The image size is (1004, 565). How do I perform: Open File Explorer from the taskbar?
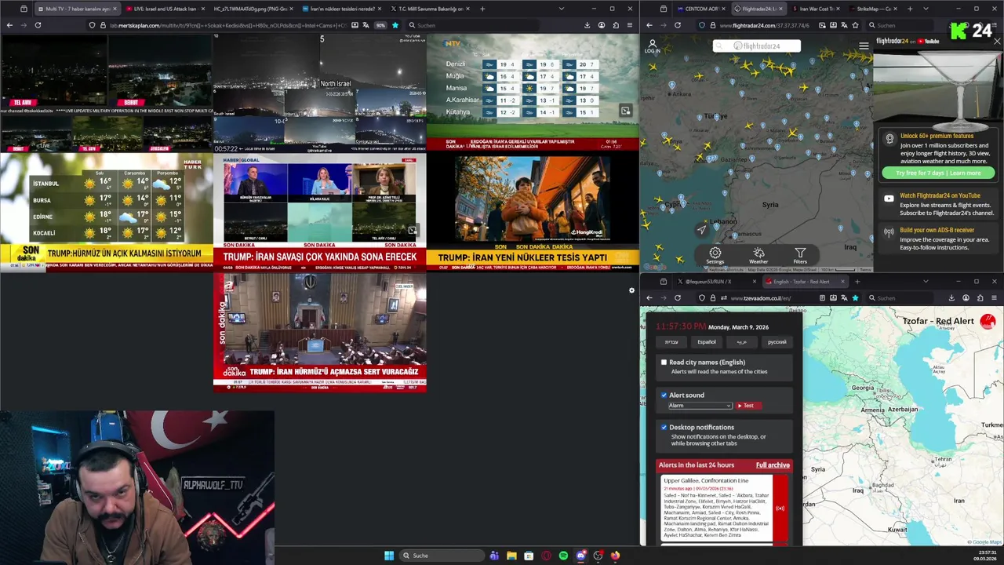(511, 556)
